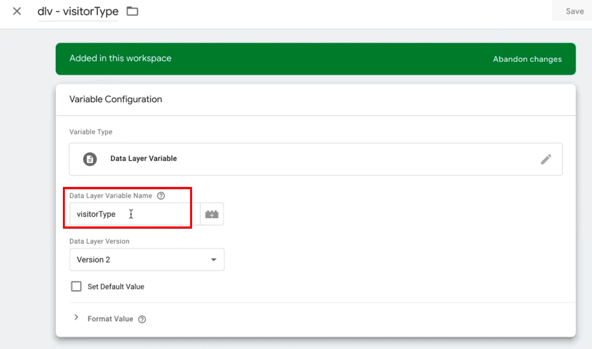
Task: Click the folder icon next to the variable title
Action: tap(132, 11)
